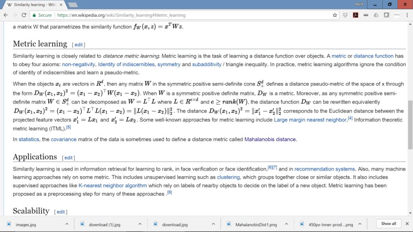The width and height of the screenshot is (413, 232).
Task: Bookmark this page with the star icon
Action: [335, 15]
